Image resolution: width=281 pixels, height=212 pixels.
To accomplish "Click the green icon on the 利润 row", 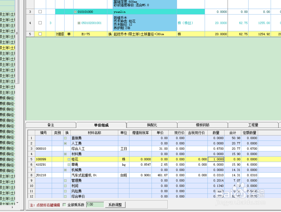I will (65, 186).
